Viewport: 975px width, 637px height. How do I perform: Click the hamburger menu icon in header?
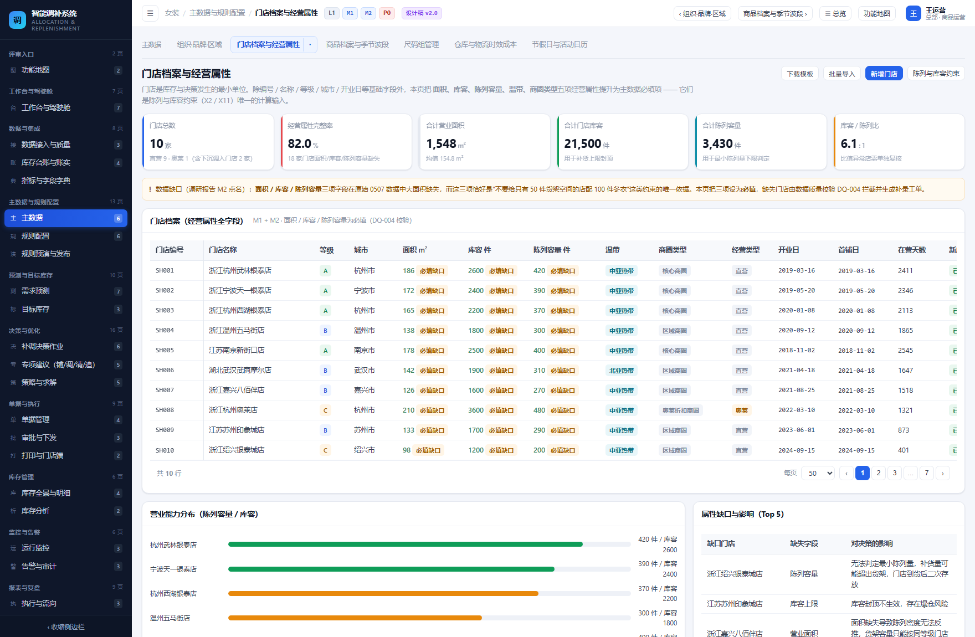[150, 13]
